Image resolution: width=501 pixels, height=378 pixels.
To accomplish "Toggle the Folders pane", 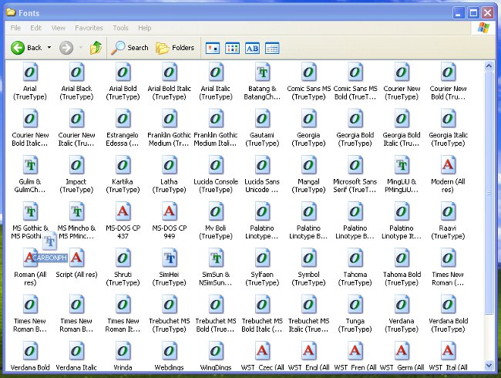I will point(175,48).
